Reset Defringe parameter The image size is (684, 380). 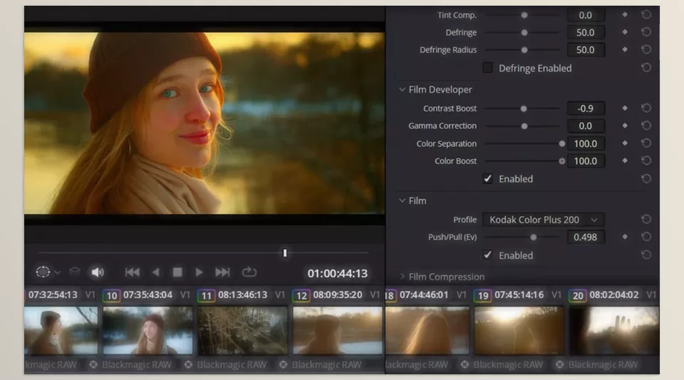click(x=646, y=32)
